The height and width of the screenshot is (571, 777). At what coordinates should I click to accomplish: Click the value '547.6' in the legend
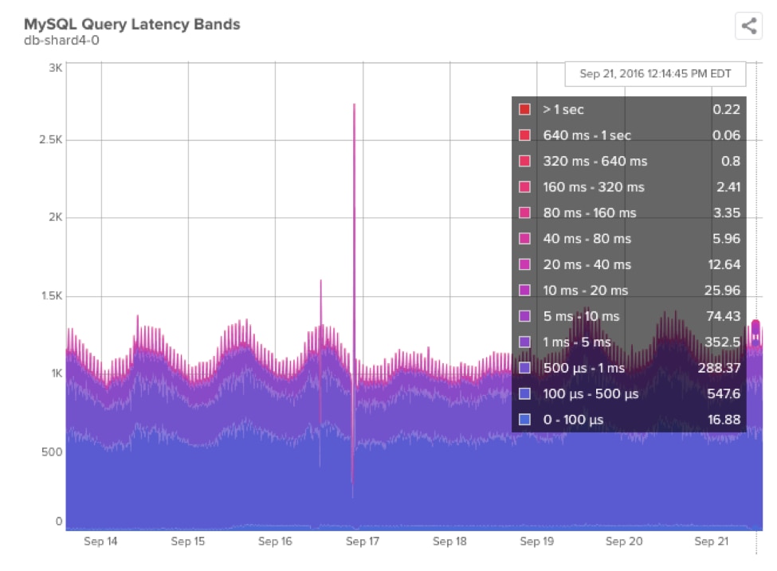point(724,393)
